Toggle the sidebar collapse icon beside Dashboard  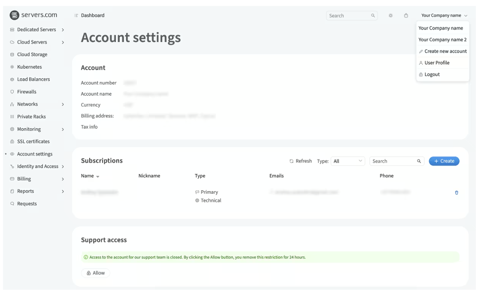pos(76,16)
